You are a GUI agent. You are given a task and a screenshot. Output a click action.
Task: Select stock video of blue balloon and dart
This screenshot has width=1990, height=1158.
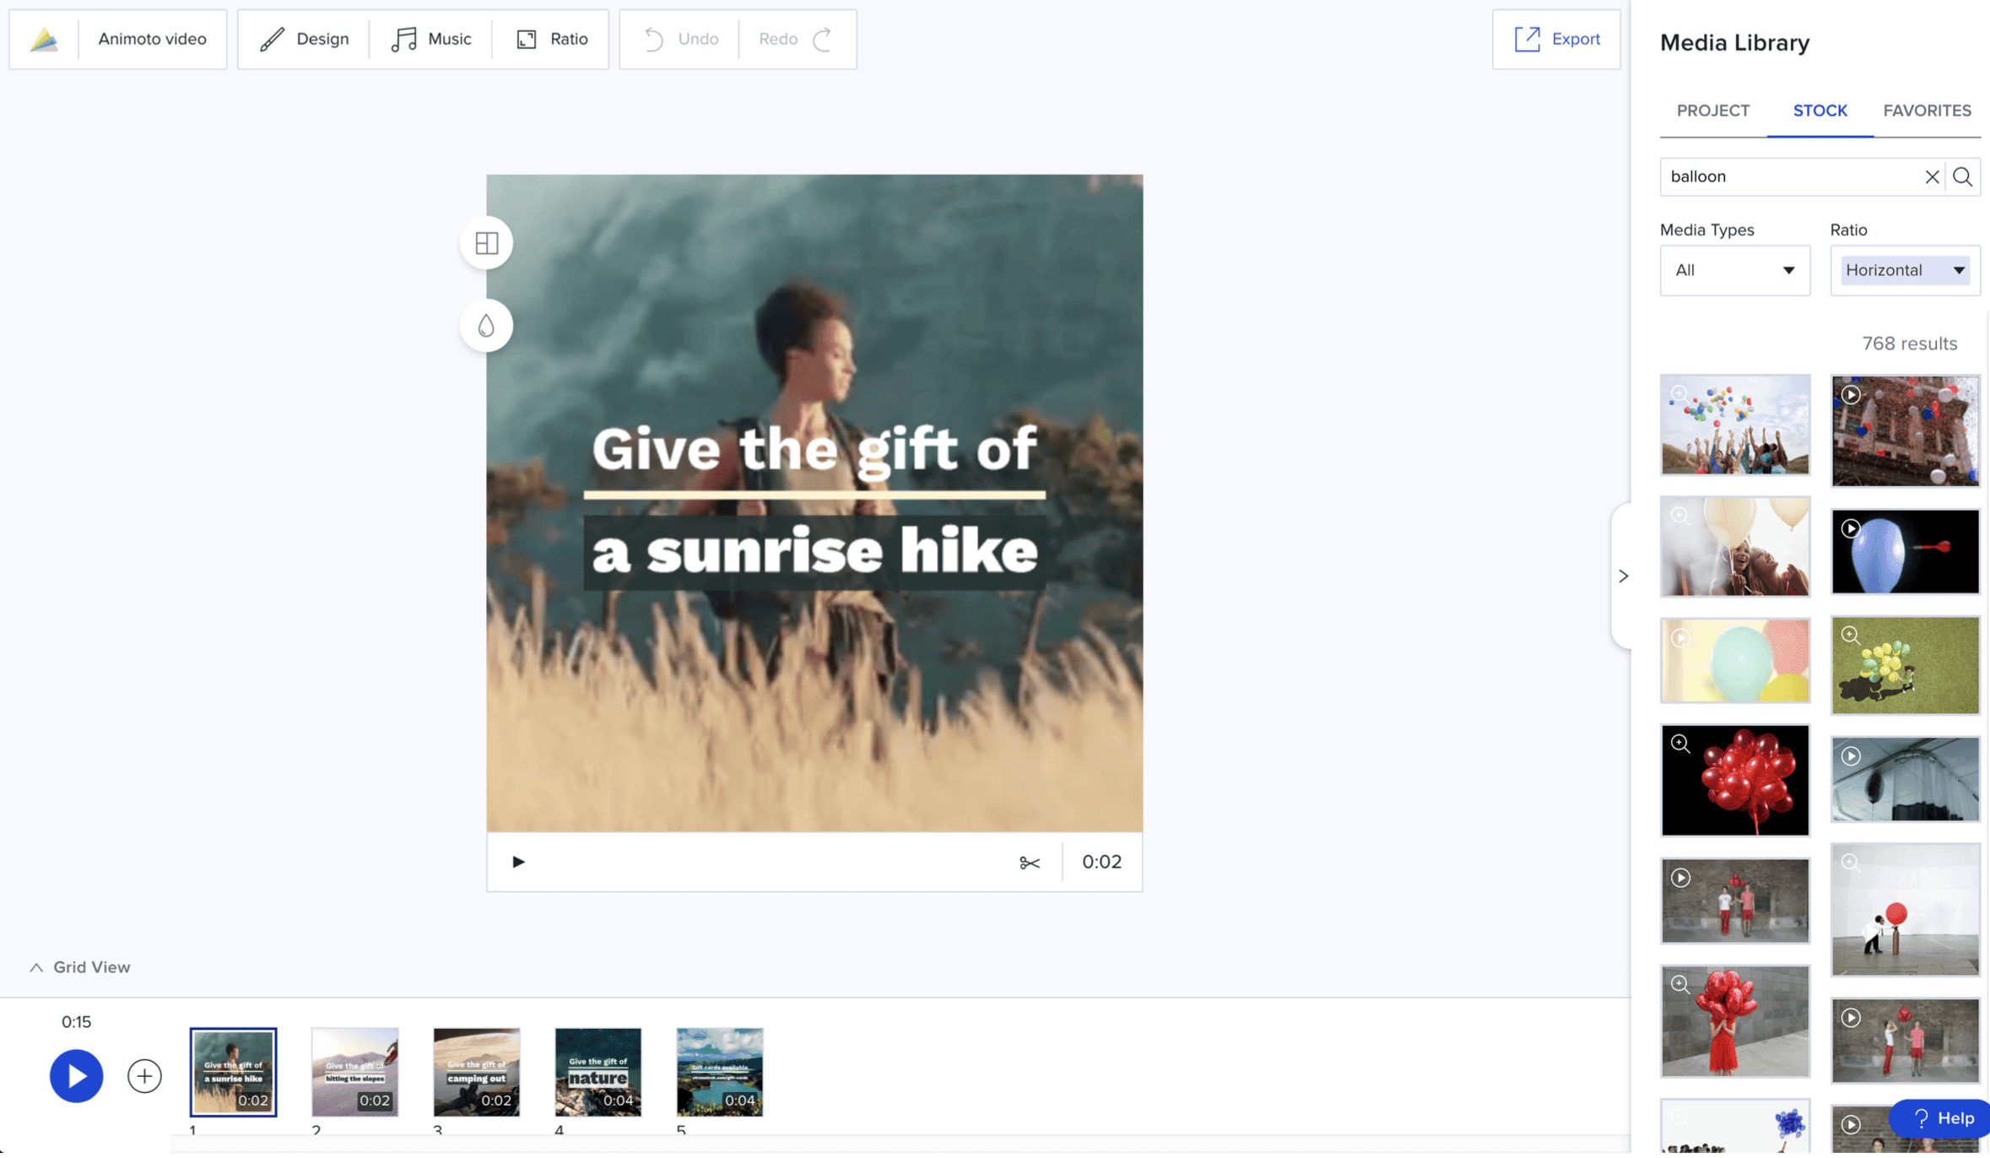tap(1905, 552)
